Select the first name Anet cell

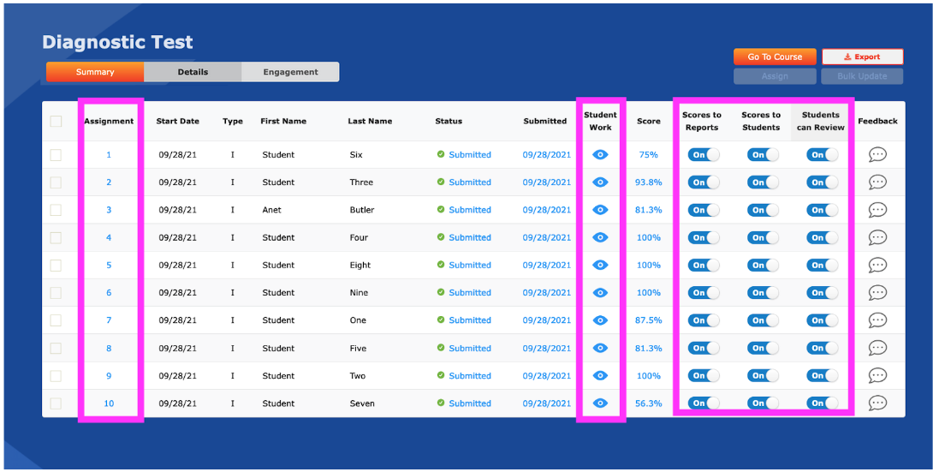[x=272, y=210]
